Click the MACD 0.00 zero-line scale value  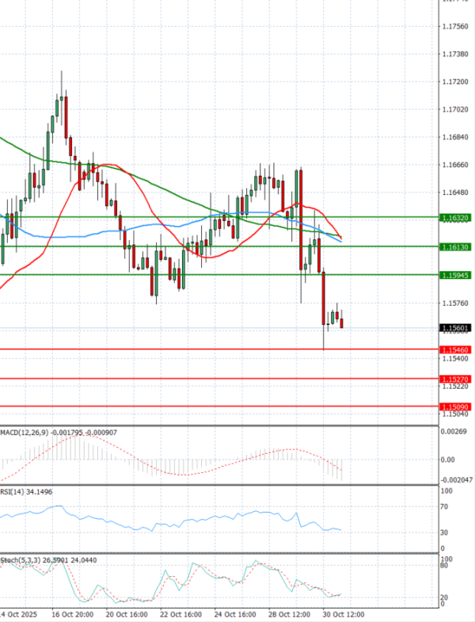pyautogui.click(x=448, y=460)
